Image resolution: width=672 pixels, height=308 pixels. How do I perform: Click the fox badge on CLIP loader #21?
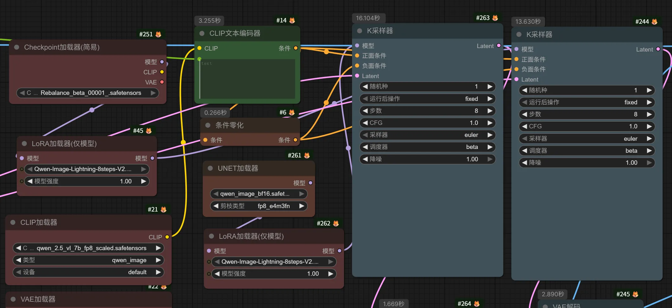click(163, 209)
